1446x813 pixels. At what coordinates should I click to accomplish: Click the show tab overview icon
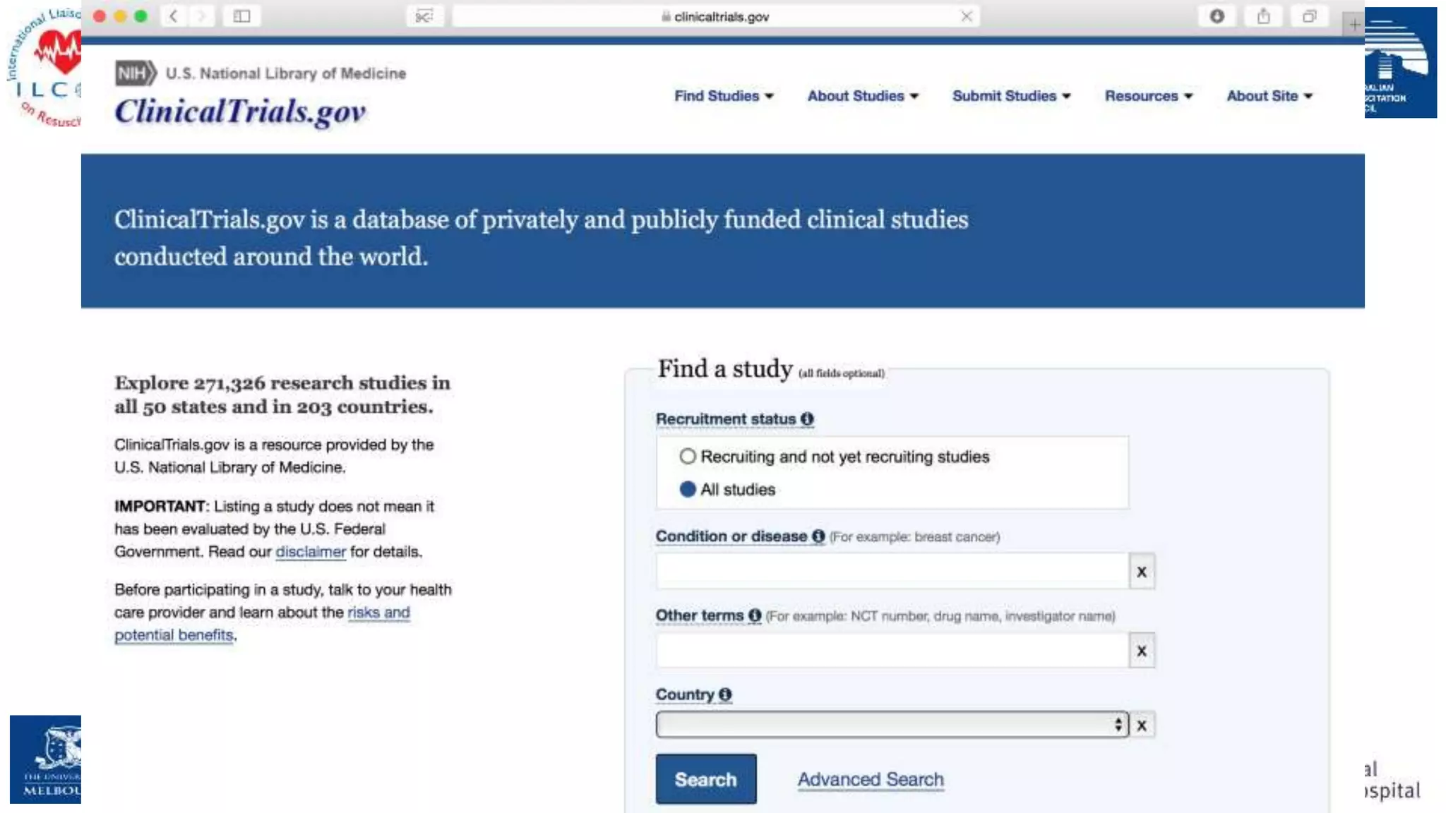point(1309,16)
